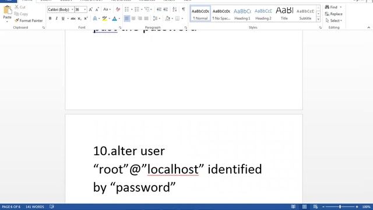Open Font dialog launcher
Viewport: 373px width, 210px height.
pyautogui.click(x=120, y=27)
